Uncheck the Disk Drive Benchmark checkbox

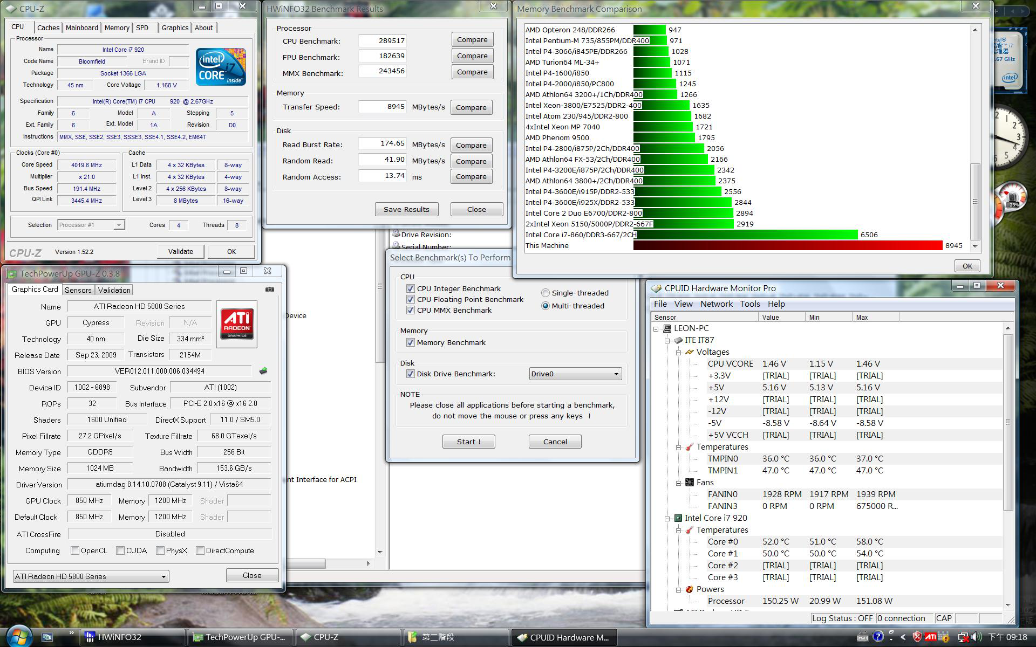(x=411, y=374)
